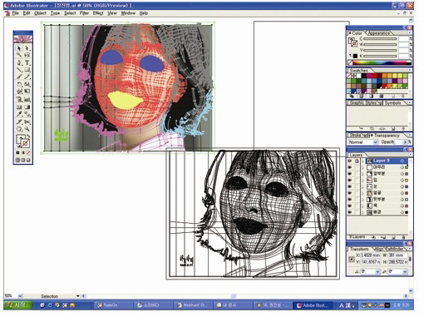Switch to the Appearance tab
The image size is (424, 317).
point(378,33)
